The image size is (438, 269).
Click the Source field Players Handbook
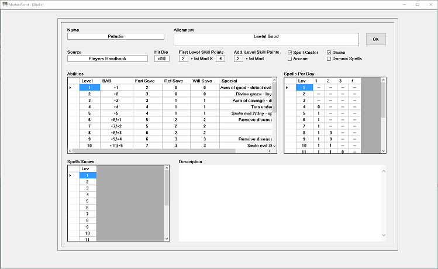tap(108, 58)
